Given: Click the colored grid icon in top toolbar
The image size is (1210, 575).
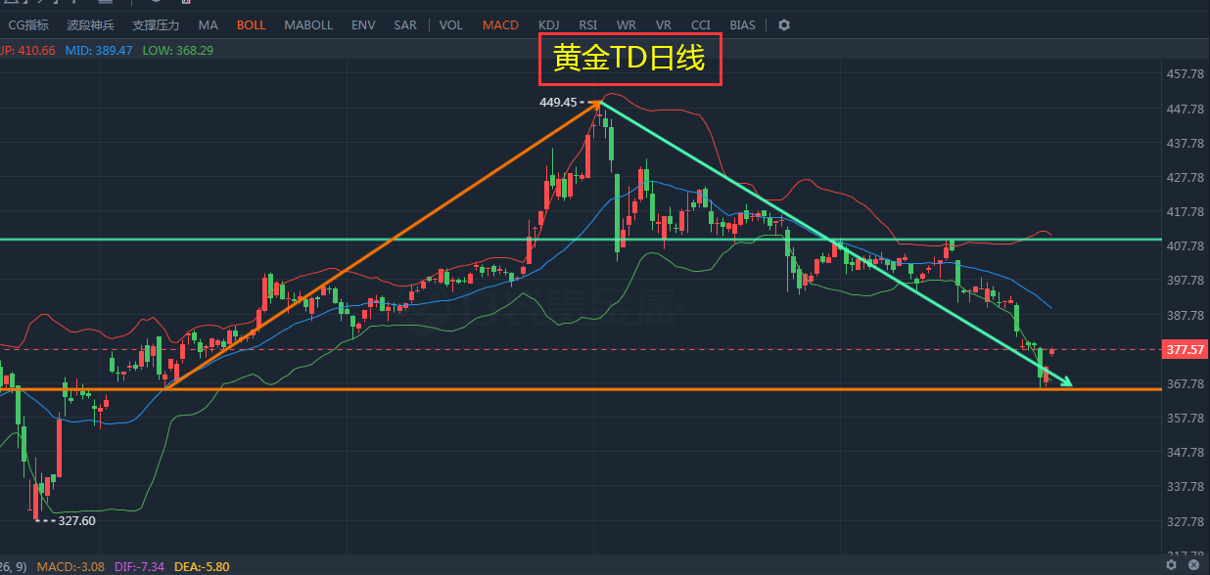Looking at the screenshot, I should (186, 4).
